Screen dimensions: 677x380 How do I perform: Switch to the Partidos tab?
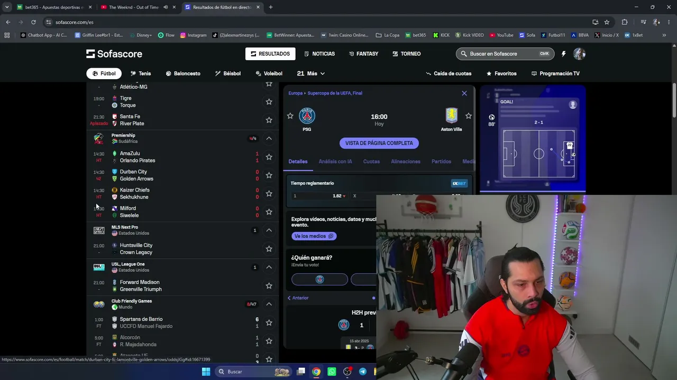pyautogui.click(x=441, y=161)
